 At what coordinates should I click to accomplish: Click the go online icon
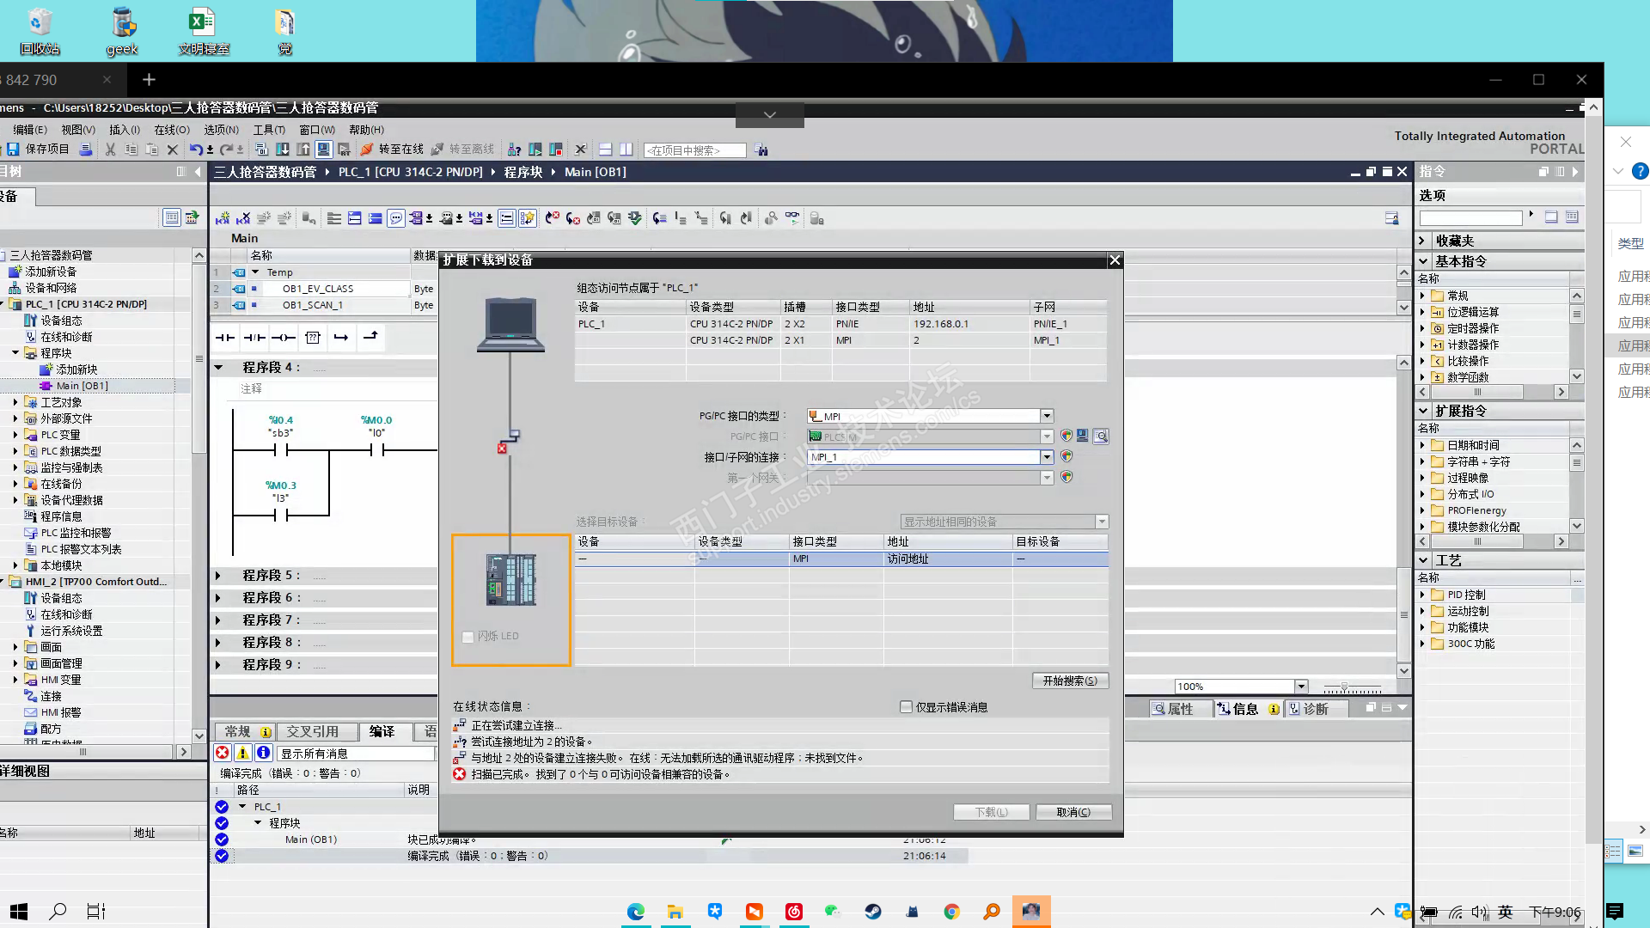tap(367, 150)
